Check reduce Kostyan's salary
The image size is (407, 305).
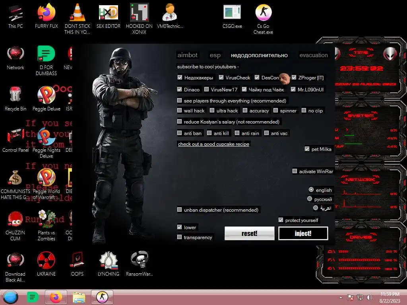point(179,122)
